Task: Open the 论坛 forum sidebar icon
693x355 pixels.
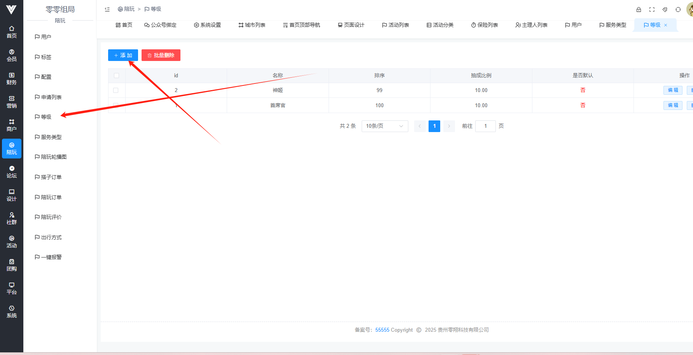Action: click(12, 172)
